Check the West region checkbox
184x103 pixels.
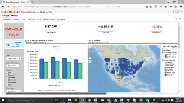pos(8,85)
